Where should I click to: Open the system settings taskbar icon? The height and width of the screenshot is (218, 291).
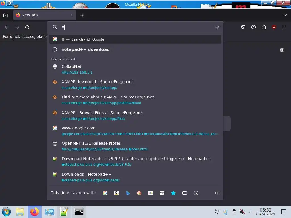(49, 212)
